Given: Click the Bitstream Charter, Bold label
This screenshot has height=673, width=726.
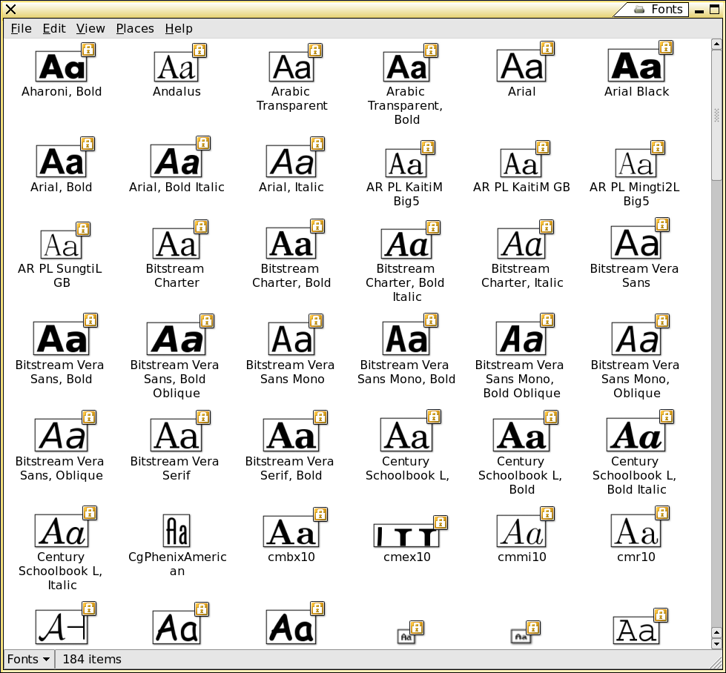Looking at the screenshot, I should [291, 276].
